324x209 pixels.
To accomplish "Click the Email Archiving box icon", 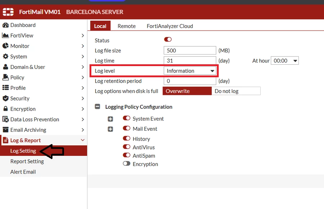I will tap(6, 130).
